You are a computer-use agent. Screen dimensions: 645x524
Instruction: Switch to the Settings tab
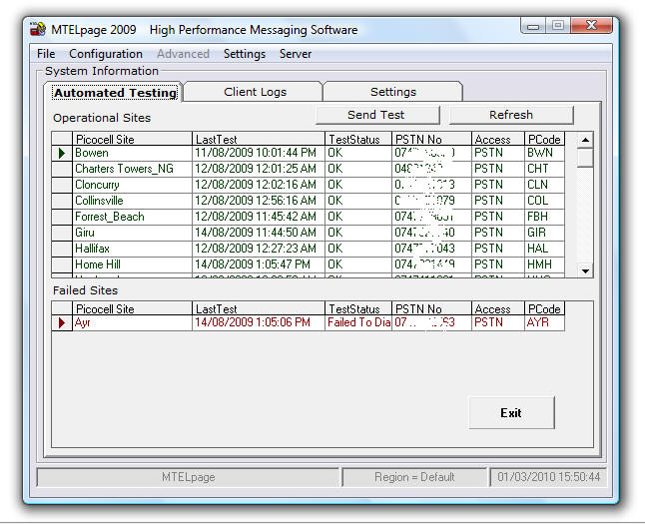coord(393,92)
